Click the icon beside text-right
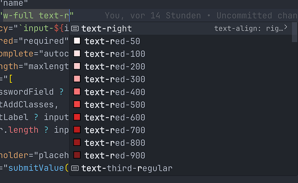The image size is (298, 183). click(x=75, y=28)
